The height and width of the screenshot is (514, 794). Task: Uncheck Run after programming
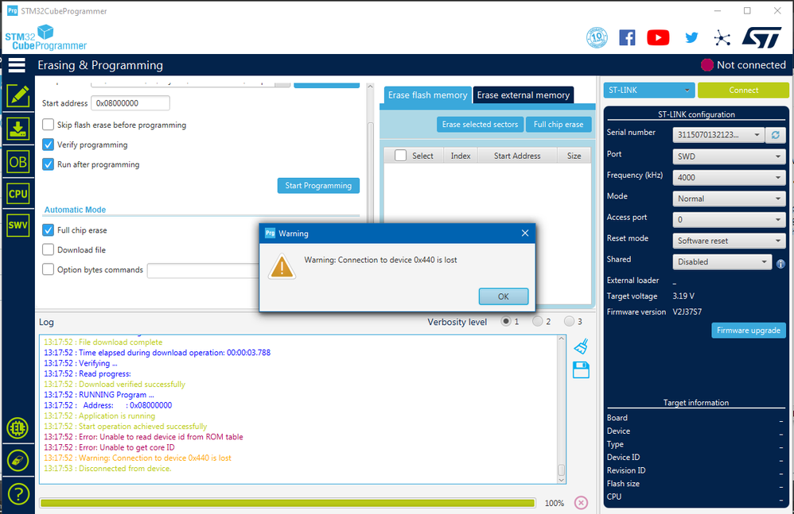click(48, 164)
